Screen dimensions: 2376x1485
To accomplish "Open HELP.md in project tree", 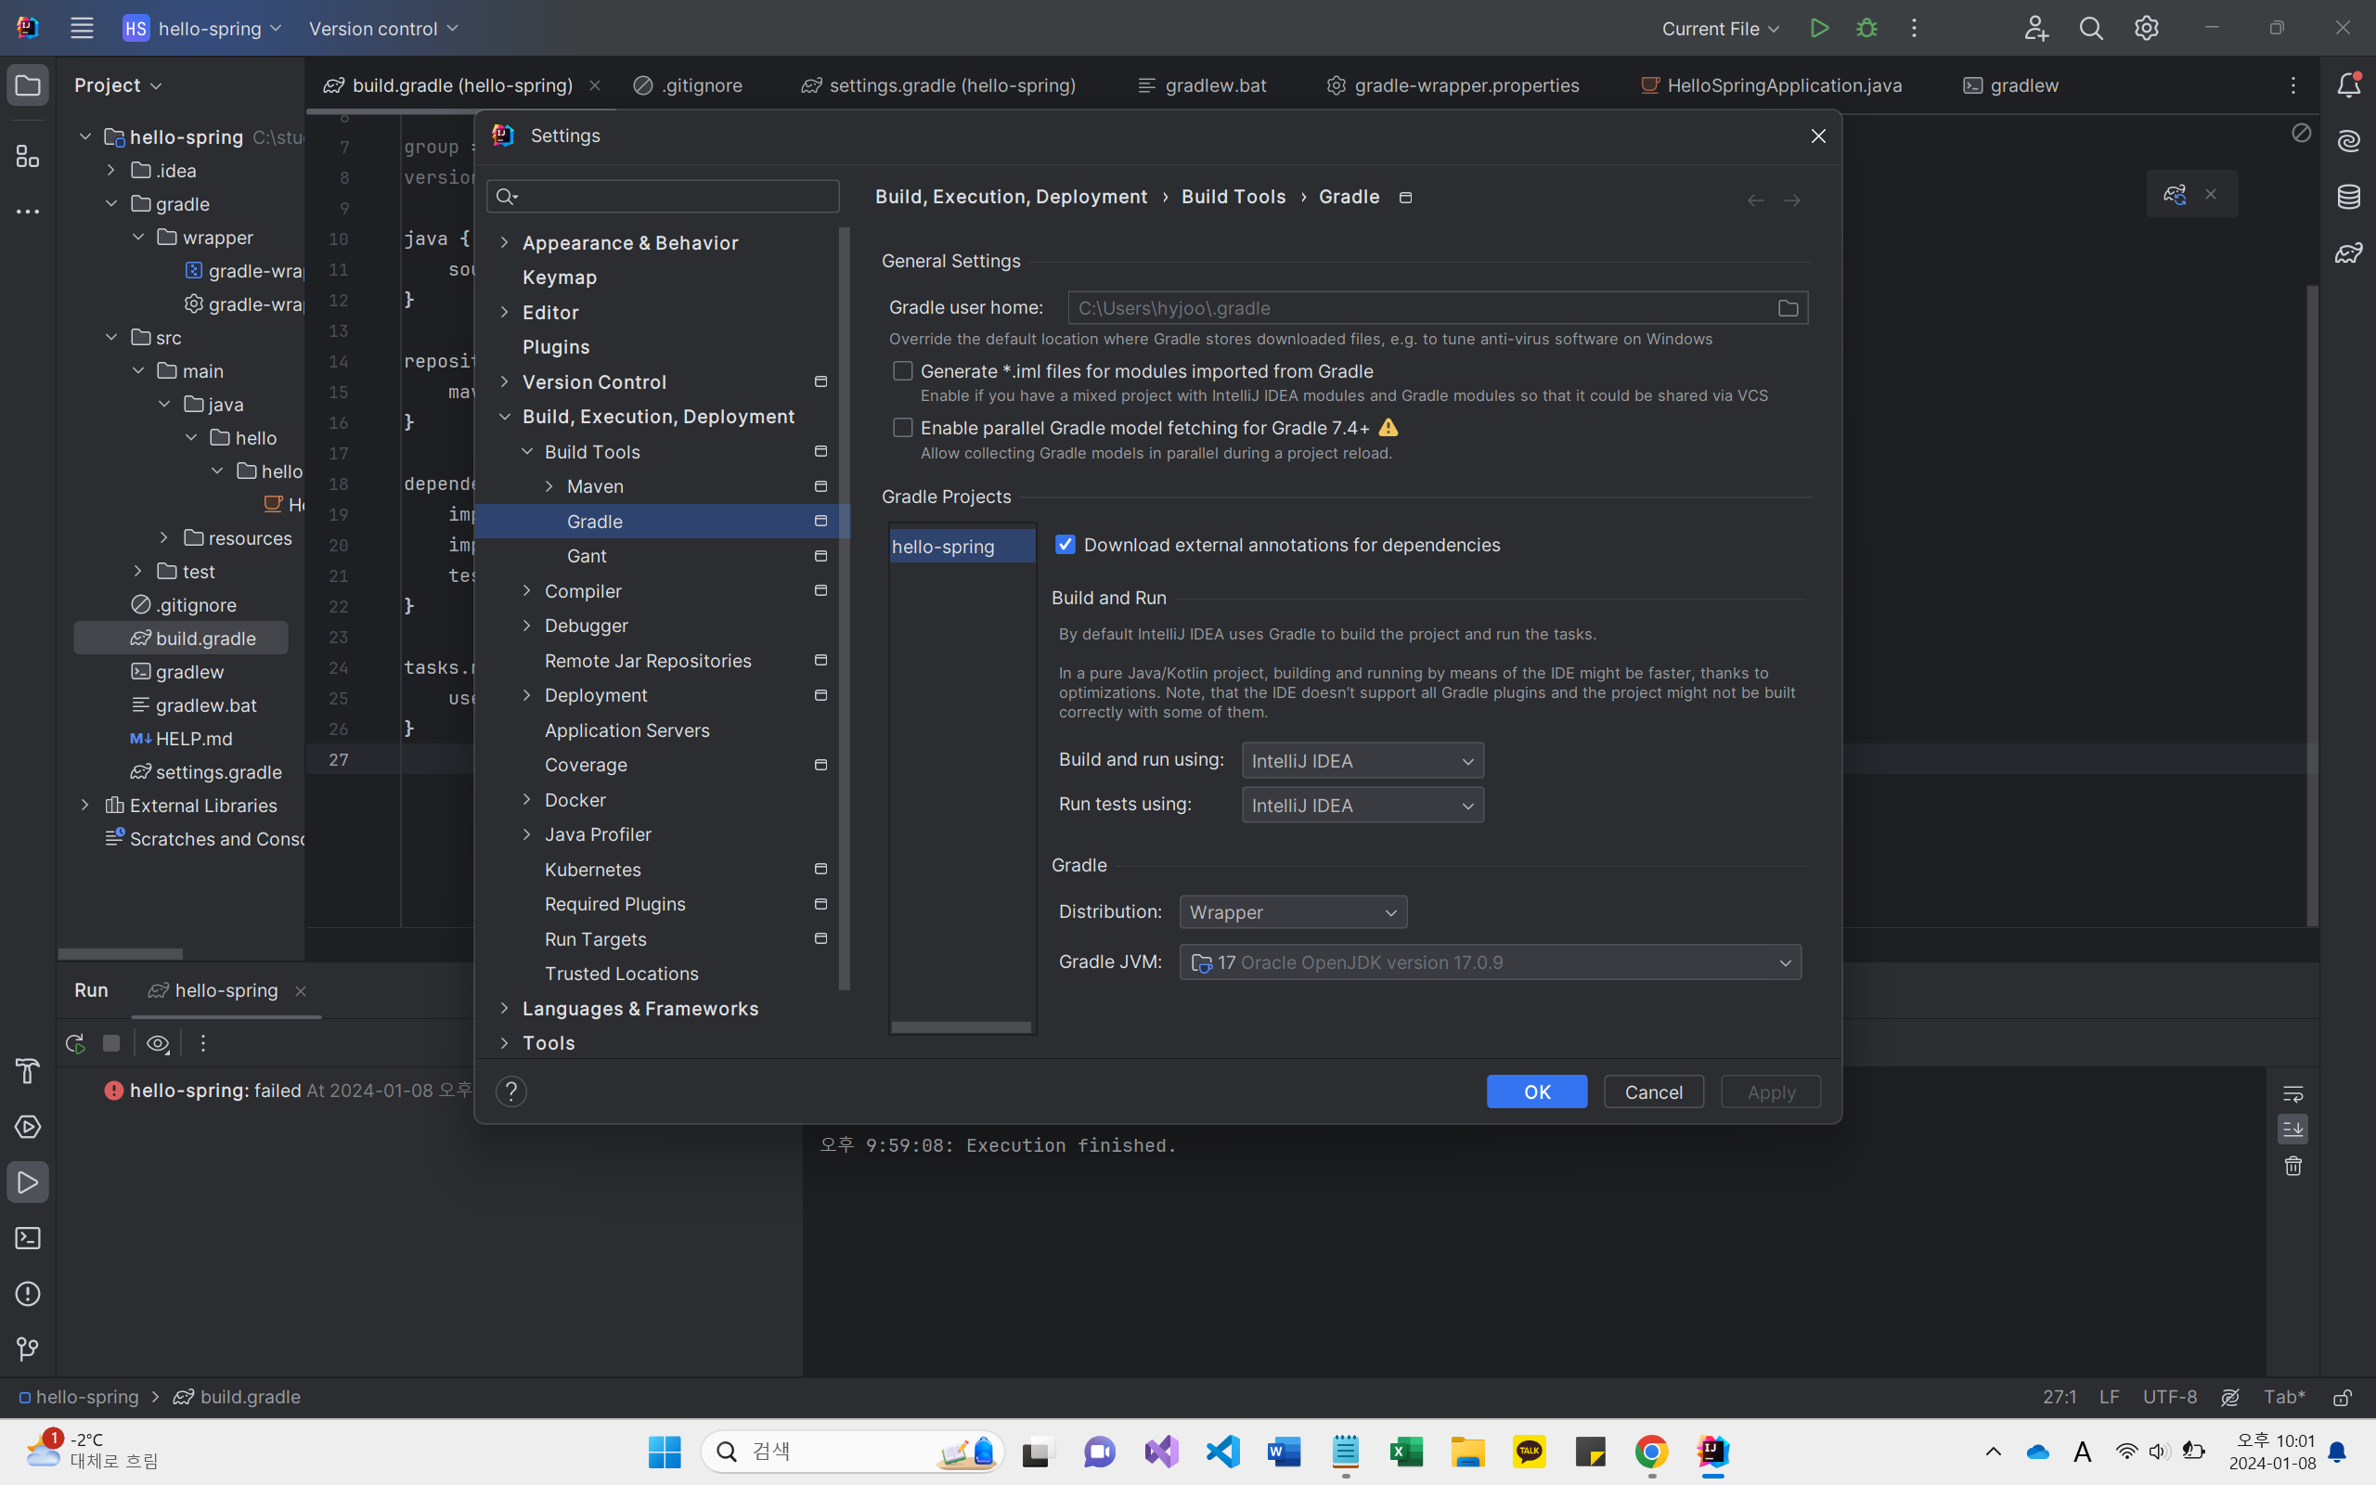I will pos(193,739).
